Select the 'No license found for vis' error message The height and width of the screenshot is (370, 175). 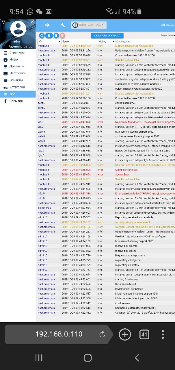(145, 122)
